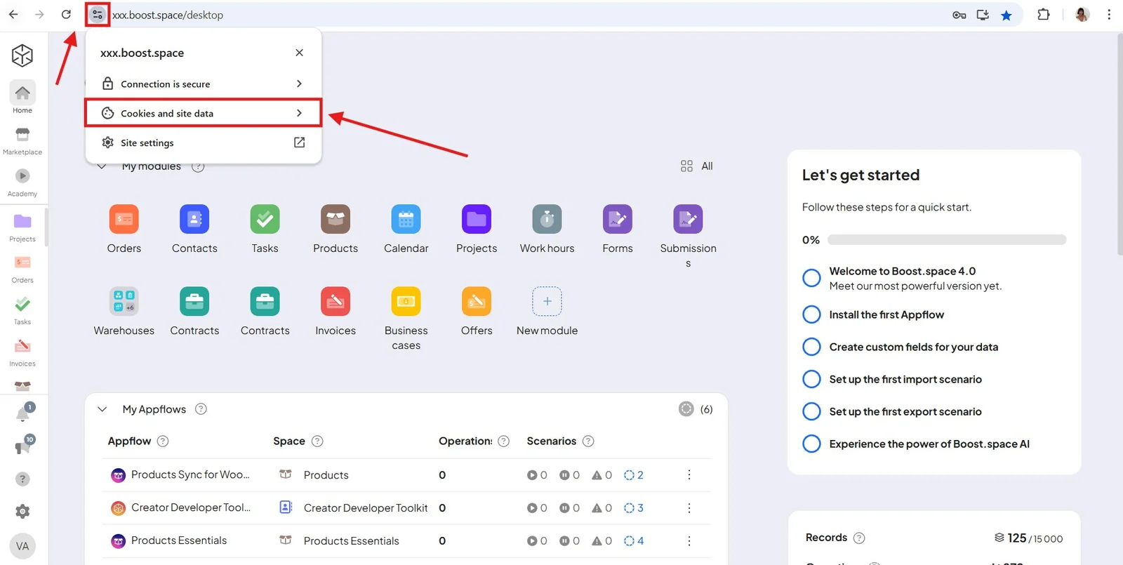Image resolution: width=1123 pixels, height=565 pixels.
Task: Open the Warehouses module
Action: click(124, 312)
